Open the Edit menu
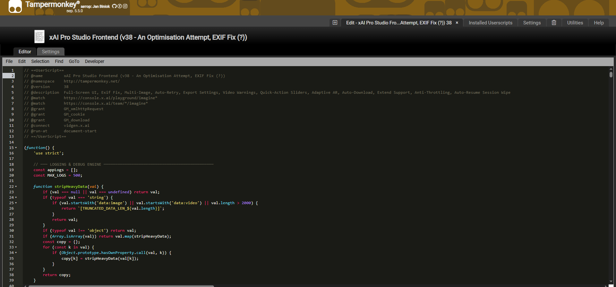Screen dimensions: 616x287 click(x=22, y=61)
